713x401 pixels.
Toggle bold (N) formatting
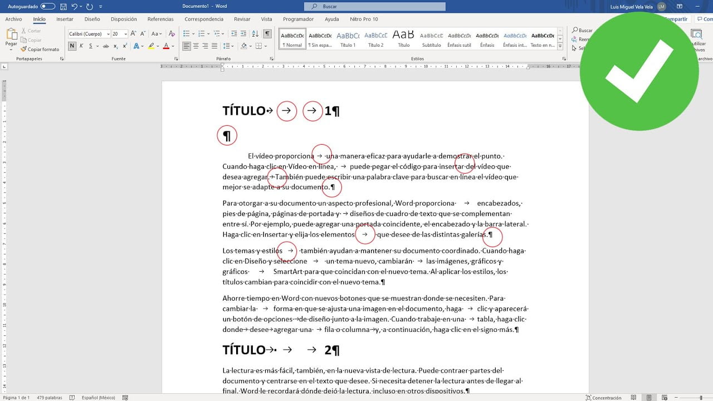pyautogui.click(x=72, y=46)
